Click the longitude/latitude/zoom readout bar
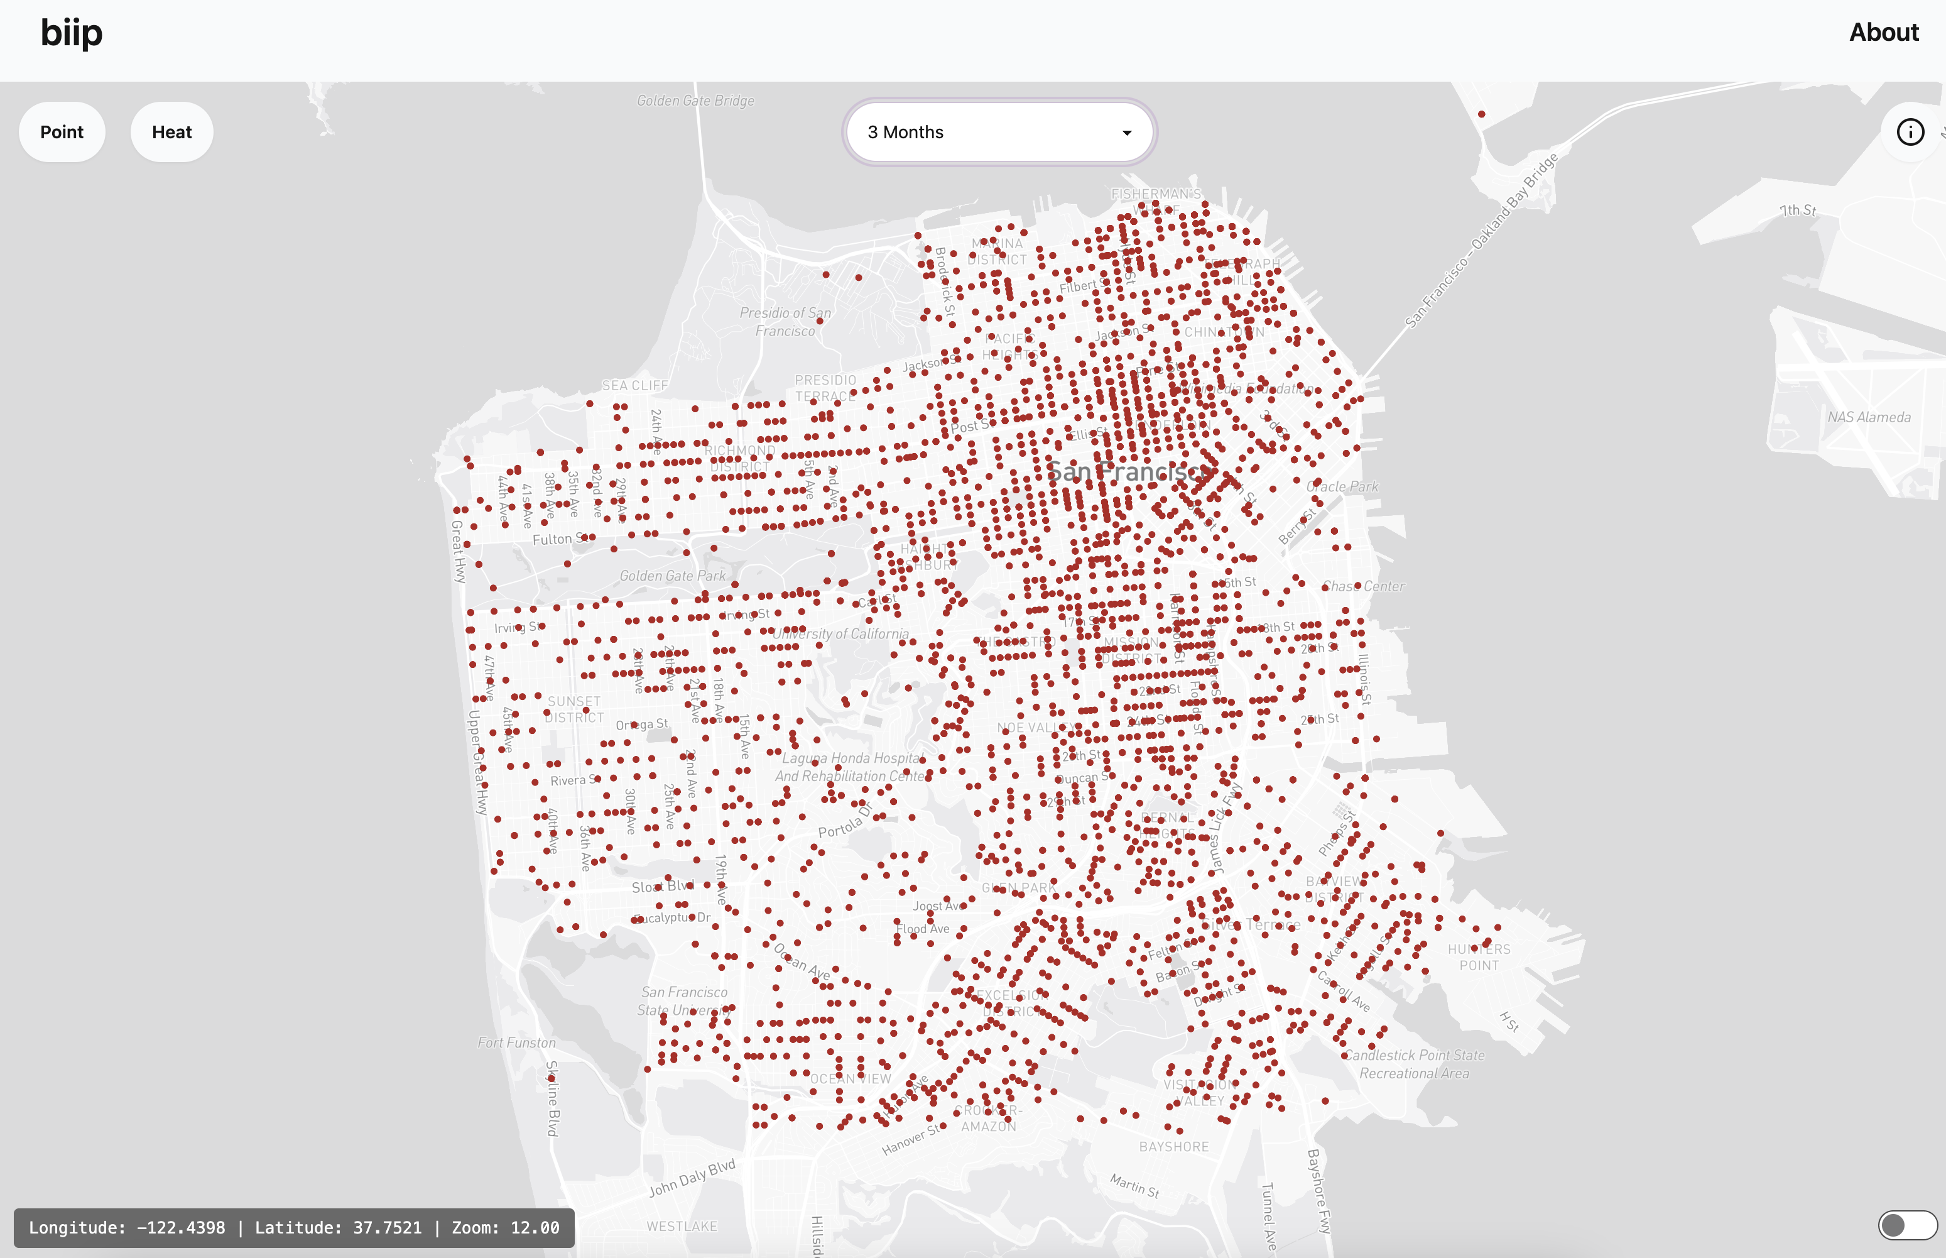Viewport: 1946px width, 1258px height. 294,1227
